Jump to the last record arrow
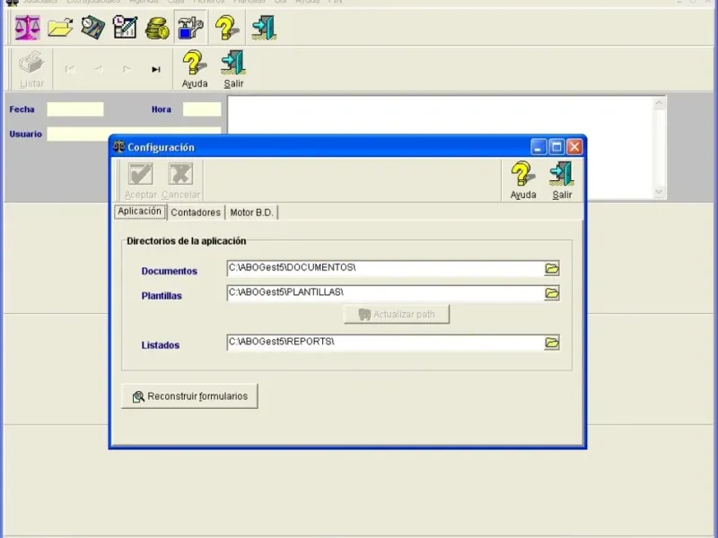The height and width of the screenshot is (538, 718). click(155, 69)
